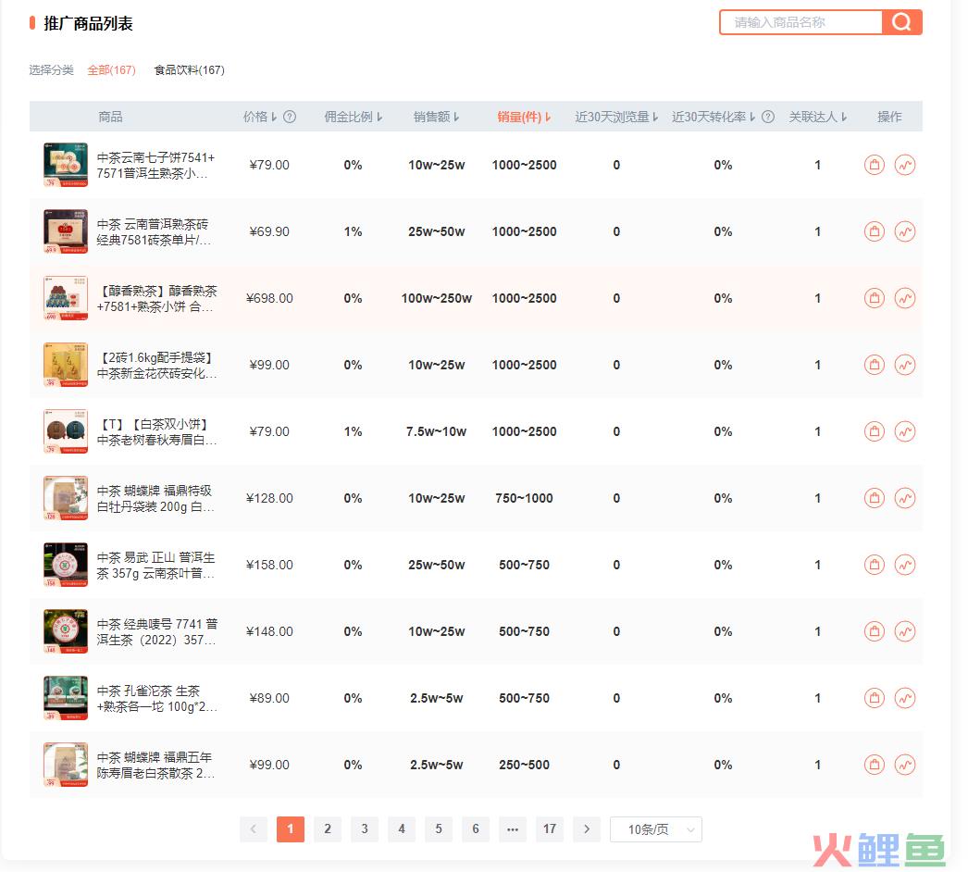Open thumbnail of 醇香熟茶 product
The width and height of the screenshot is (968, 872).
click(66, 298)
